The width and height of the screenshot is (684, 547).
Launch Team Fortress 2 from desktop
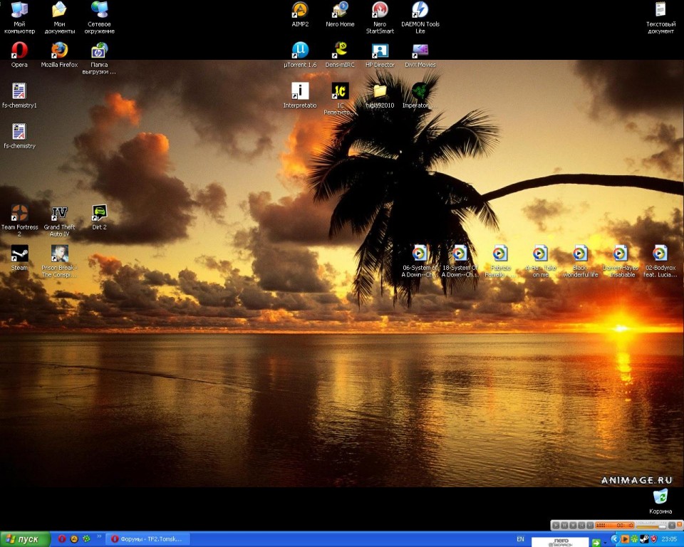coord(19,214)
